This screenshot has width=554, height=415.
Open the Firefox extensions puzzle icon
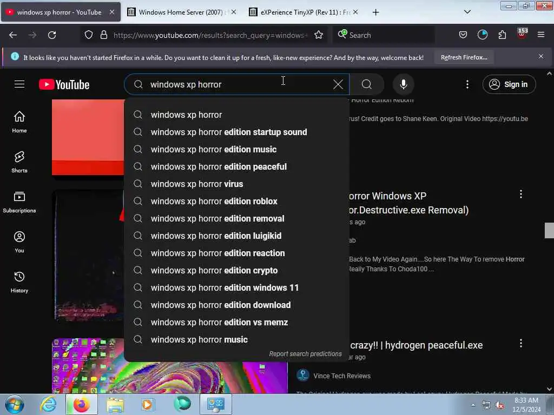coord(502,35)
